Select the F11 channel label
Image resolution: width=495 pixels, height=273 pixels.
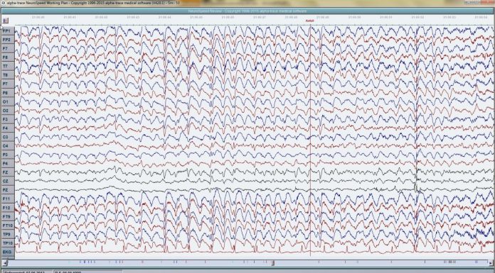(8, 199)
